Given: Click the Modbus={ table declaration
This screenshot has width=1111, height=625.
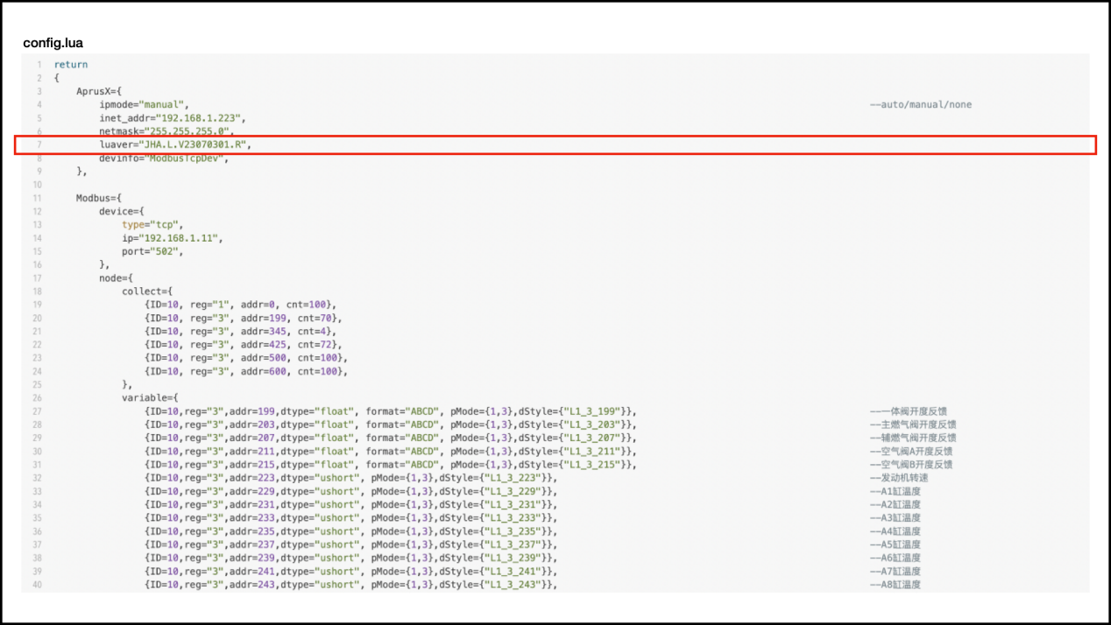Looking at the screenshot, I should tap(99, 199).
